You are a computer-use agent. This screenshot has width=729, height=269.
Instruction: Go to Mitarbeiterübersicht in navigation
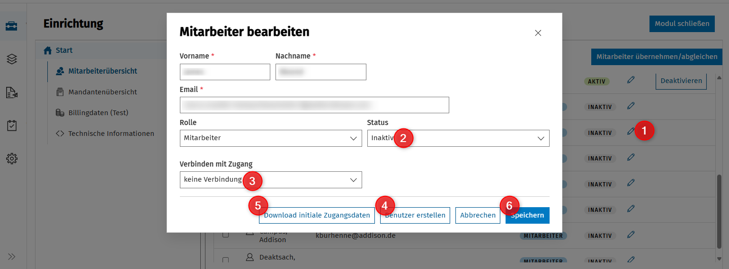coord(103,71)
